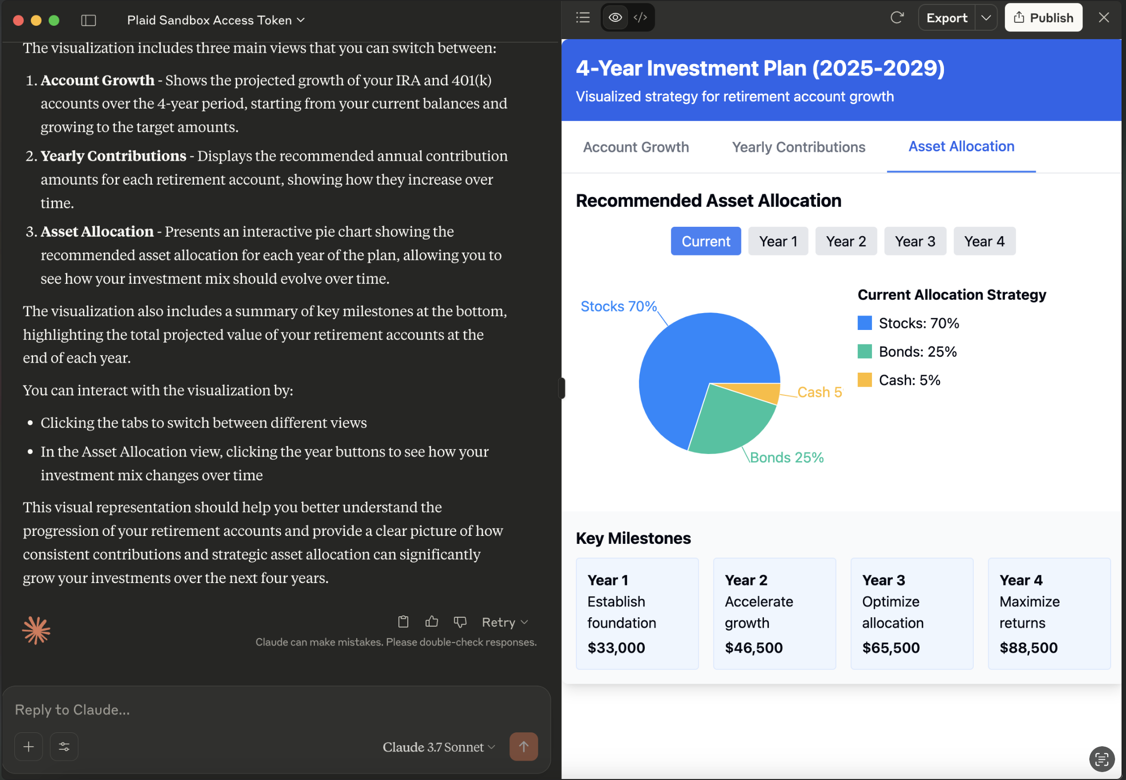The image size is (1126, 780).
Task: Click the plus attachment button
Action: pyautogui.click(x=29, y=746)
